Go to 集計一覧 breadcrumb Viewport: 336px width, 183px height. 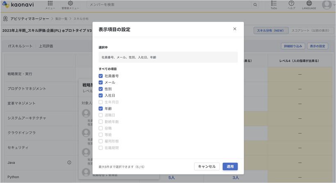[61, 19]
